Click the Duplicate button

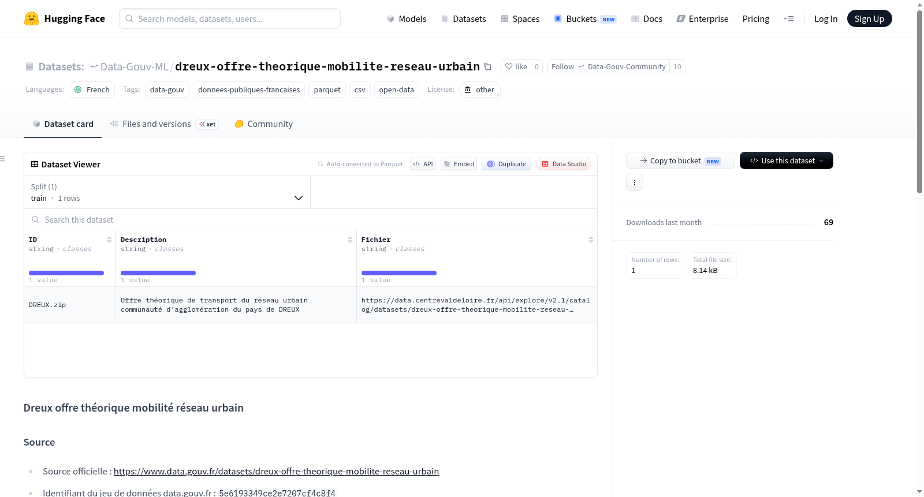tap(506, 164)
